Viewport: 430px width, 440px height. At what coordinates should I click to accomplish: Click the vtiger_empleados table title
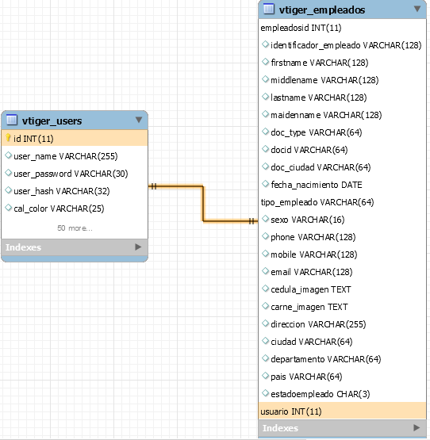pos(322,10)
